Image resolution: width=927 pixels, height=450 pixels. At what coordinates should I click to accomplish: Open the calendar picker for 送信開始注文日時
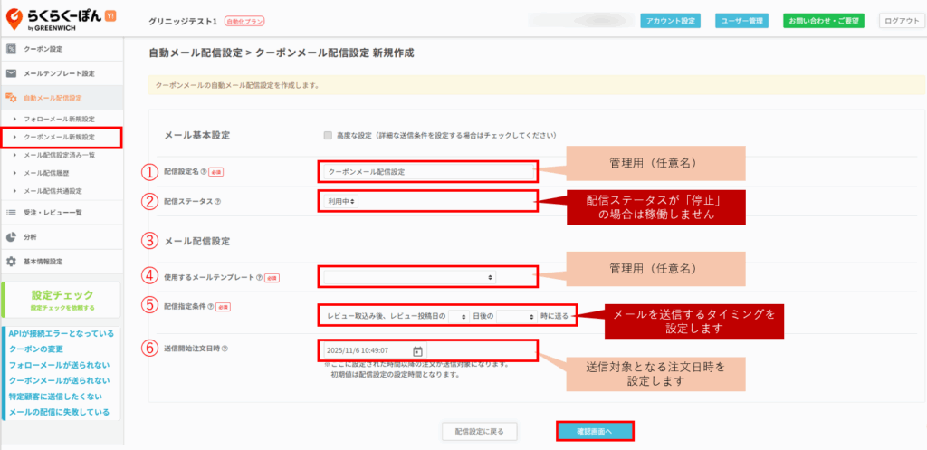(417, 351)
